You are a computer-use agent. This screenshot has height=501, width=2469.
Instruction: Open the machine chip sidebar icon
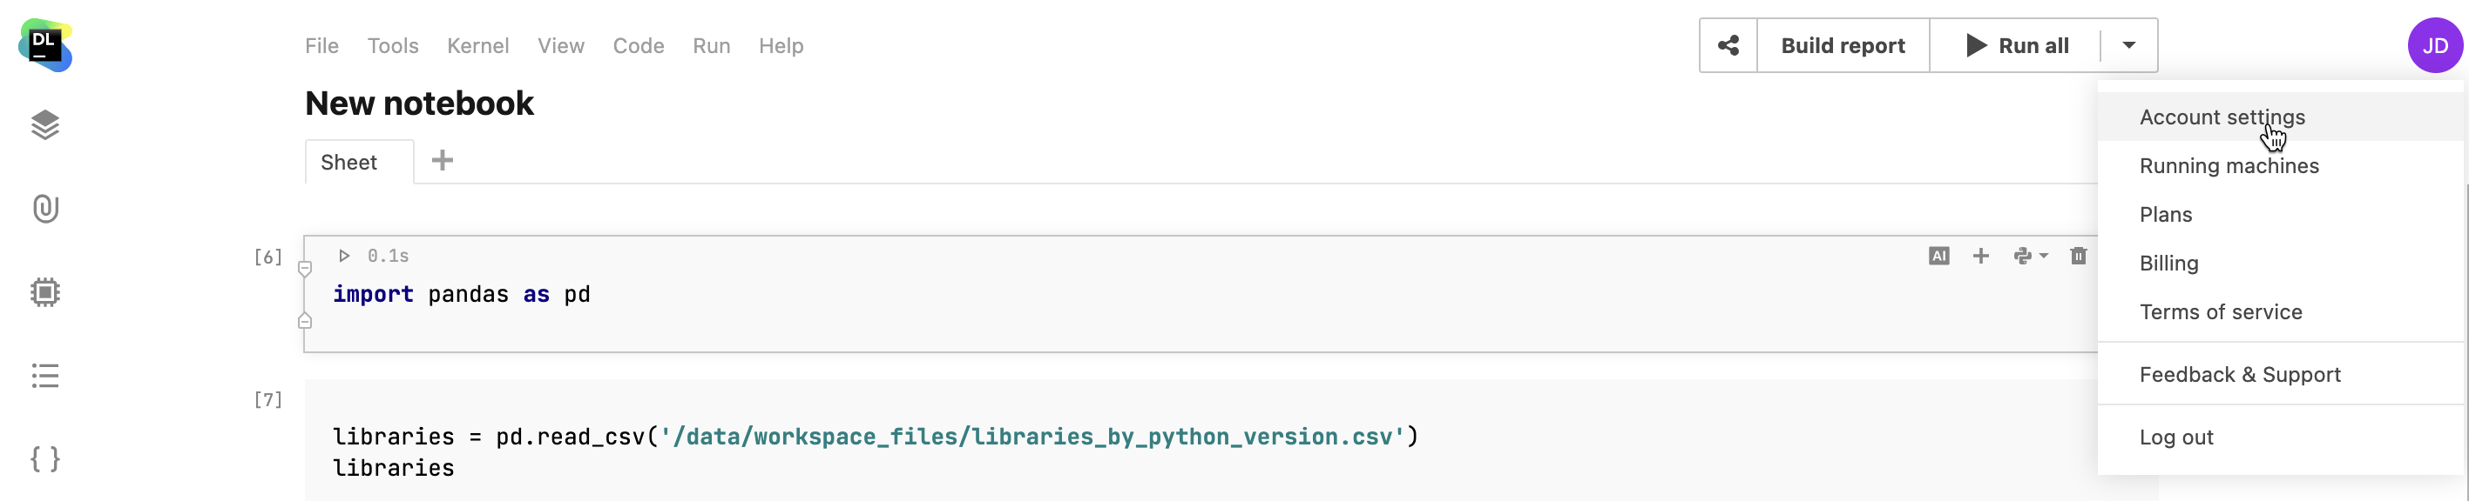[45, 291]
